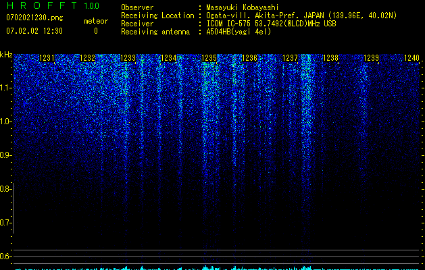Select the filename 0702021230.png
This screenshot has width=425, height=270.
(34, 18)
